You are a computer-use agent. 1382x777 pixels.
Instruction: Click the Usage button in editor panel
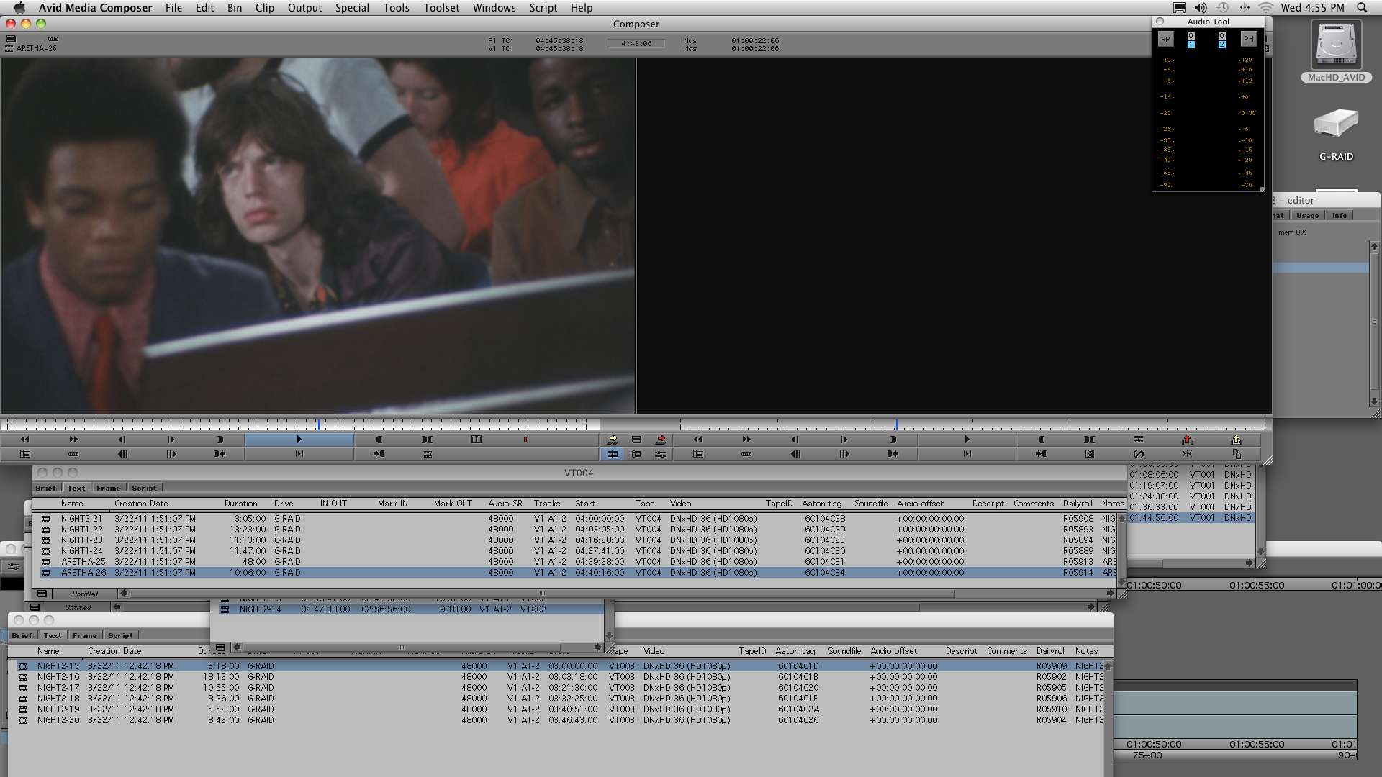1307,216
